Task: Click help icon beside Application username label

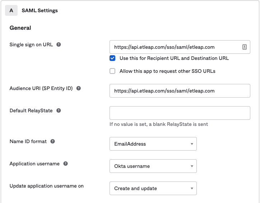Action: click(x=65, y=164)
